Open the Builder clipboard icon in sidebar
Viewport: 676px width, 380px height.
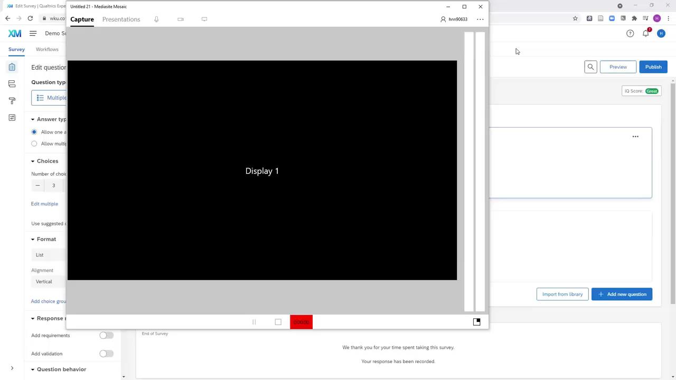(x=12, y=67)
